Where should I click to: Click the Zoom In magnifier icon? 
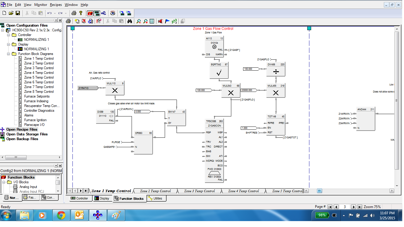145,21
